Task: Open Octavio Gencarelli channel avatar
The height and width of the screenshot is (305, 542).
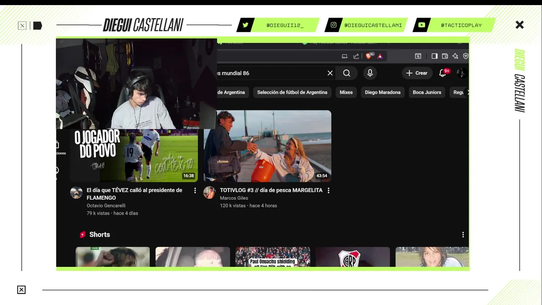Action: tap(76, 193)
